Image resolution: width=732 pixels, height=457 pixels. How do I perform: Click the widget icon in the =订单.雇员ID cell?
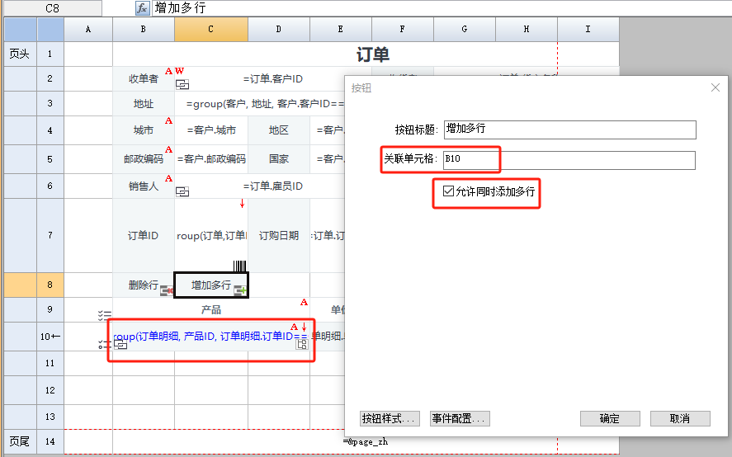(x=182, y=191)
